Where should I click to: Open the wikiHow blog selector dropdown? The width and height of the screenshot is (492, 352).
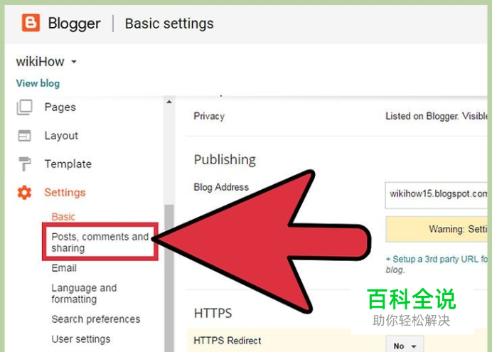coord(46,61)
